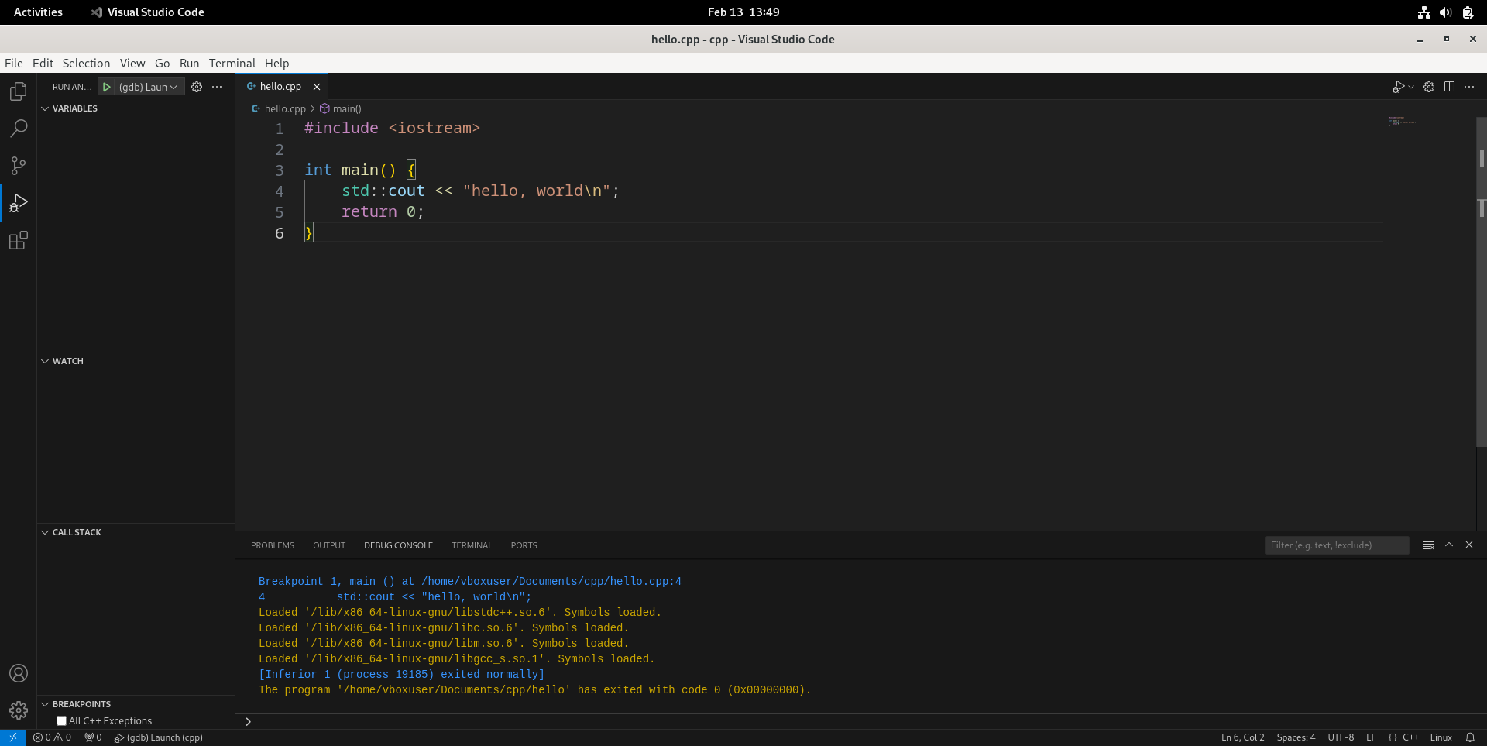Click the remote window indicator in status bar
This screenshot has height=746, width=1487.
point(13,737)
